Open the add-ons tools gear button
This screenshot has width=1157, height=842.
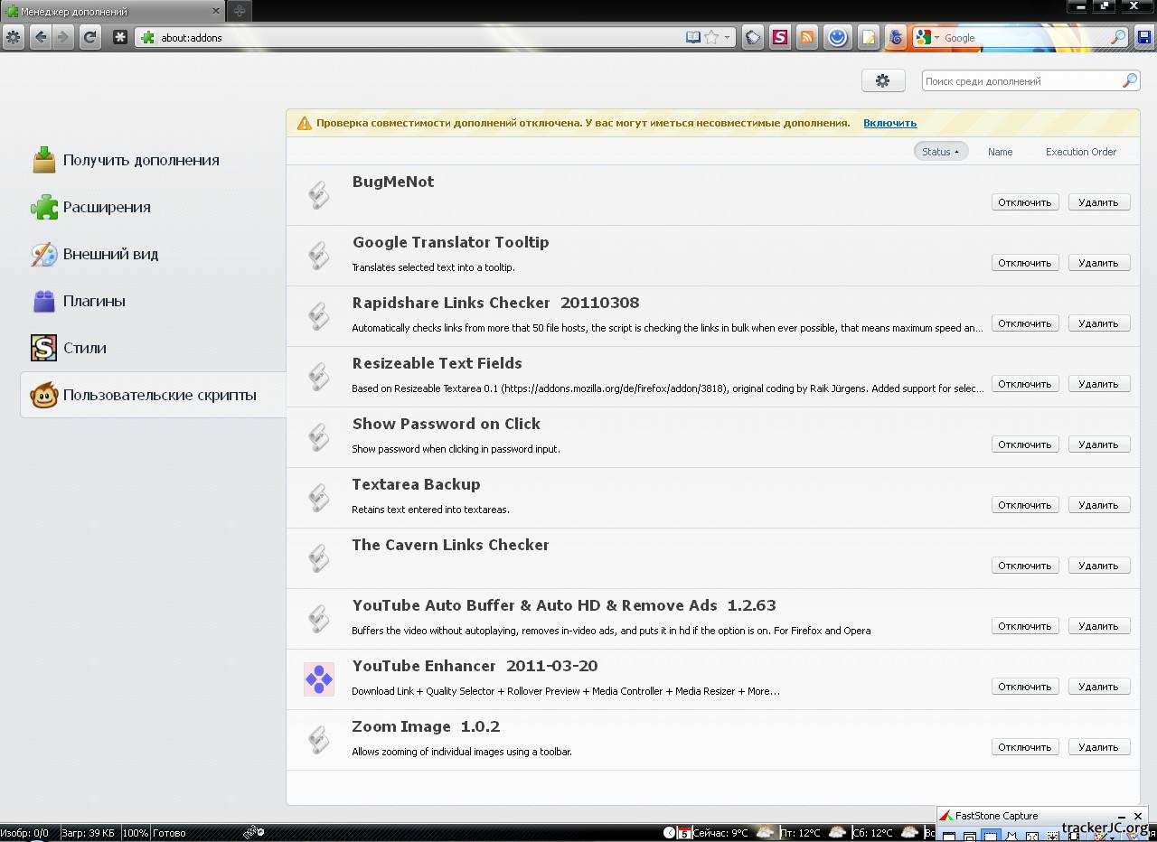click(x=883, y=80)
